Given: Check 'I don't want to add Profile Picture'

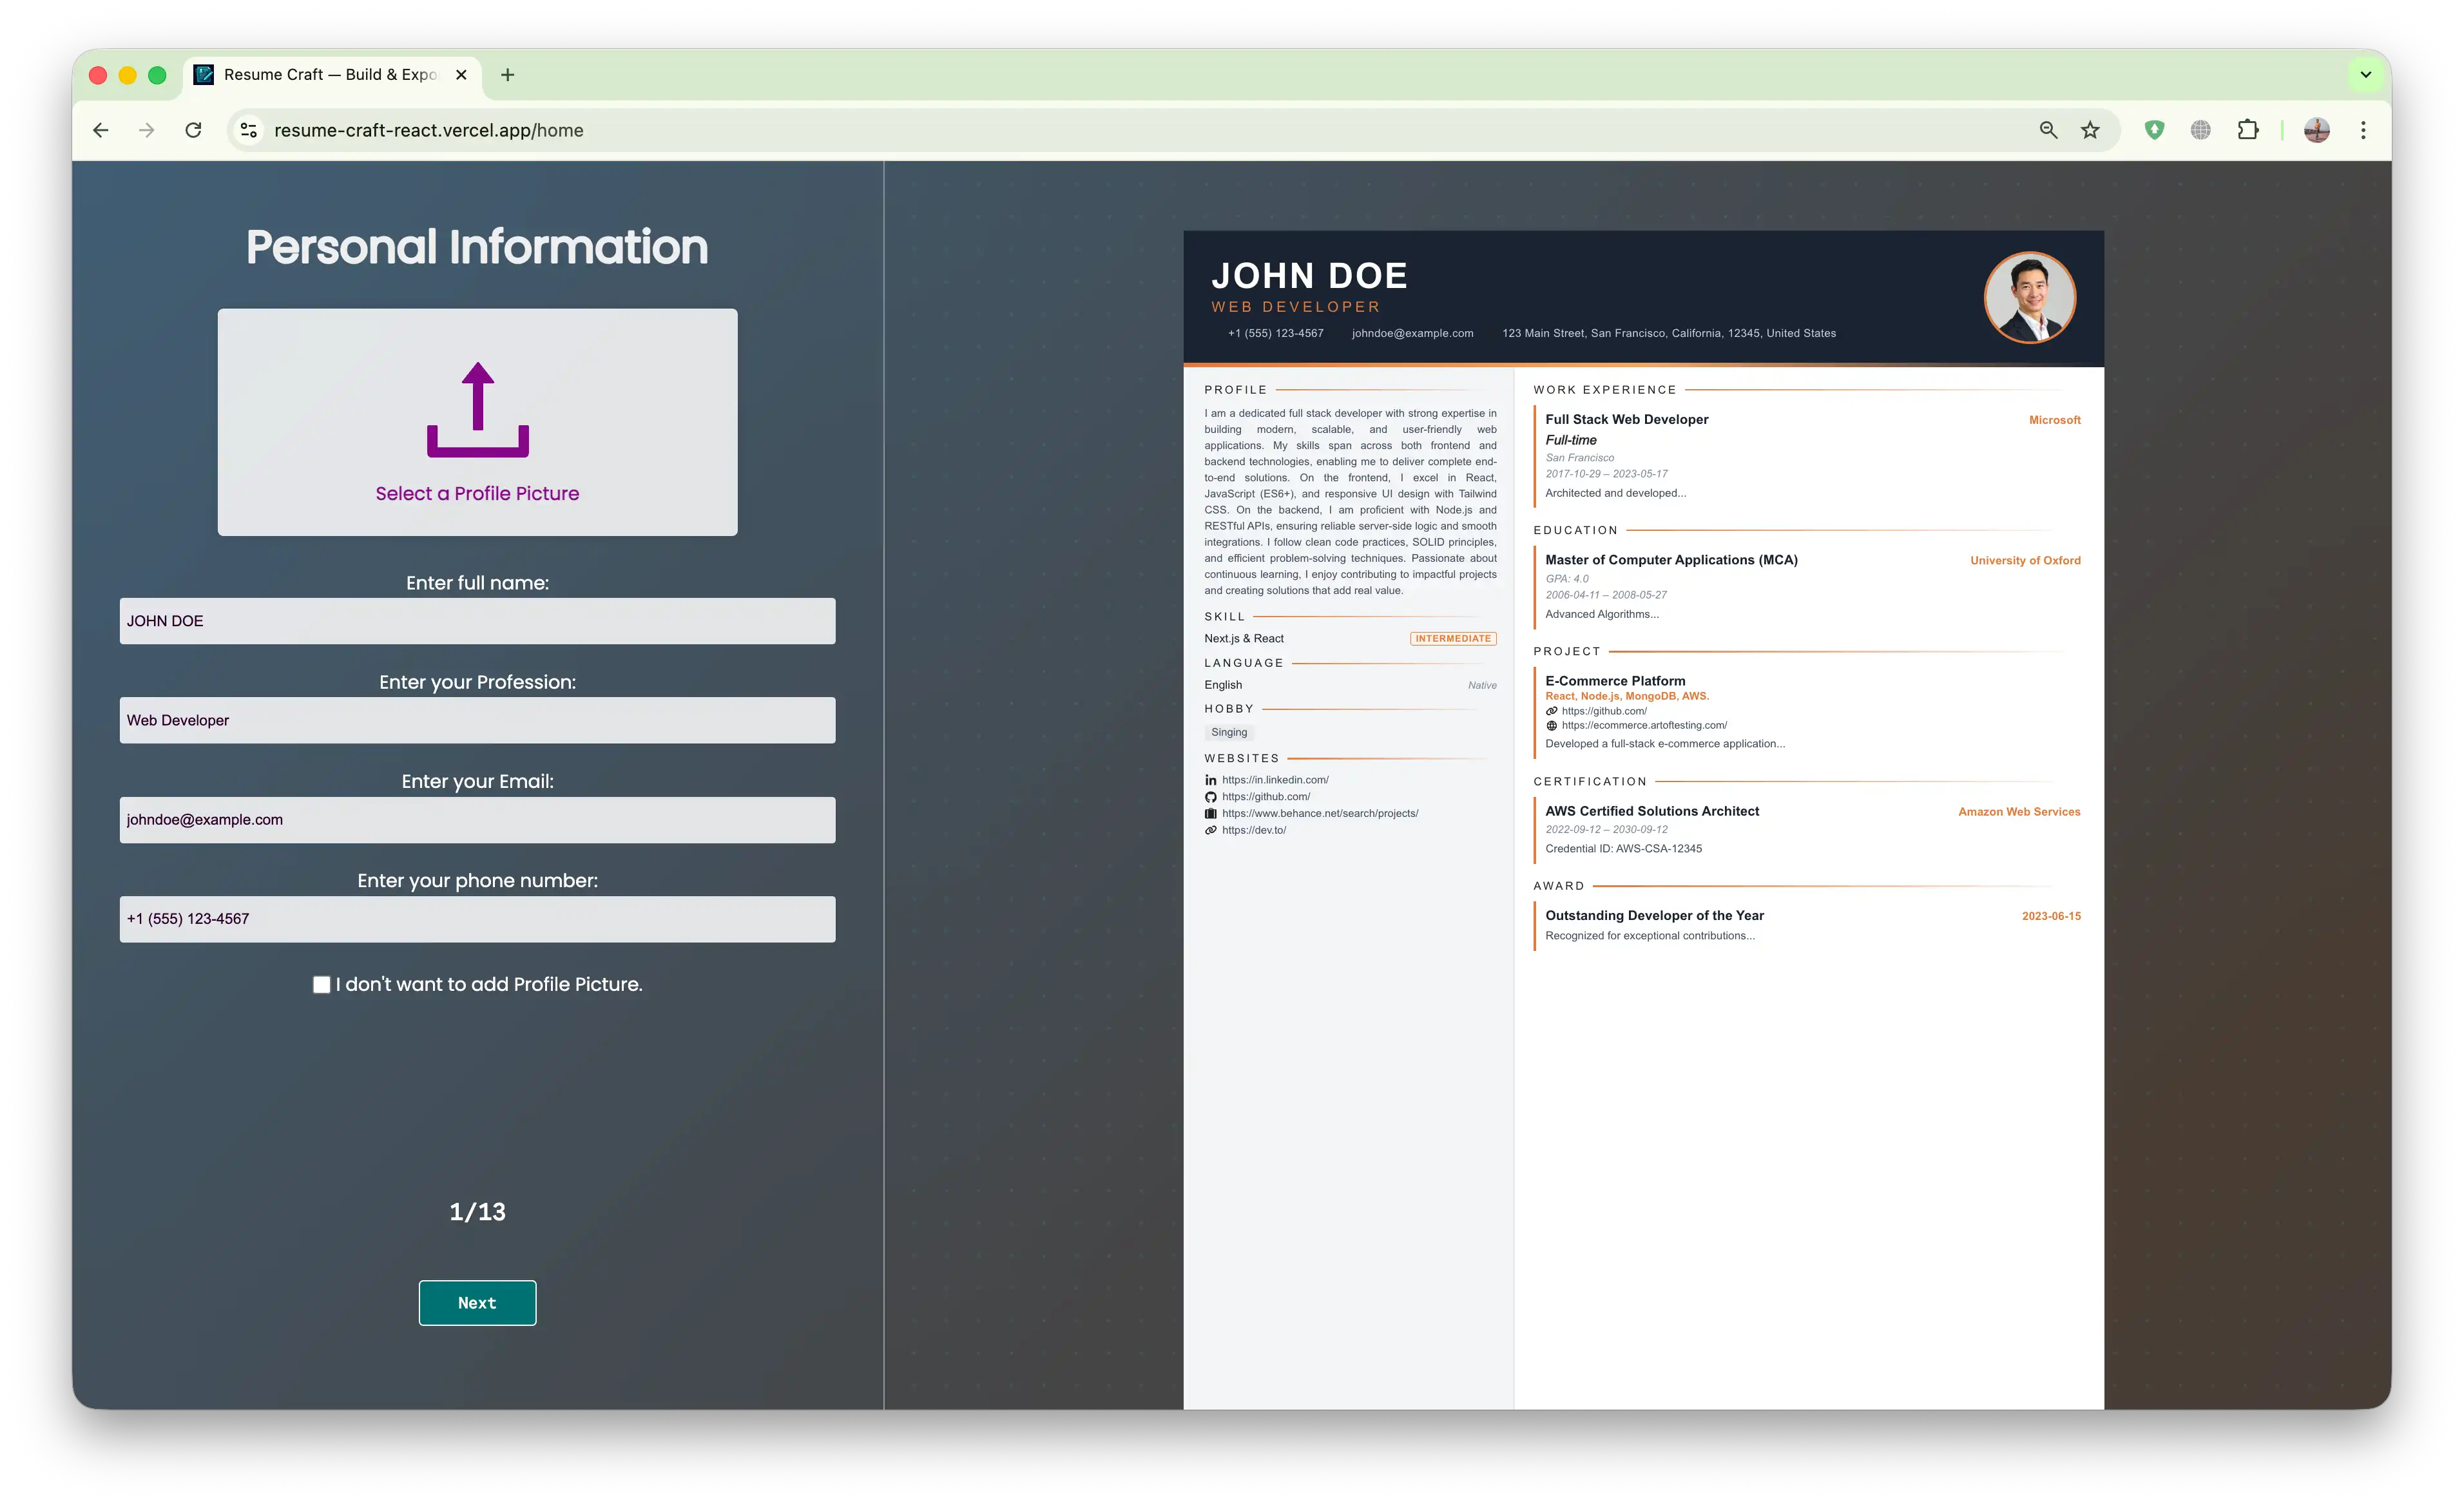Looking at the screenshot, I should [x=321, y=984].
